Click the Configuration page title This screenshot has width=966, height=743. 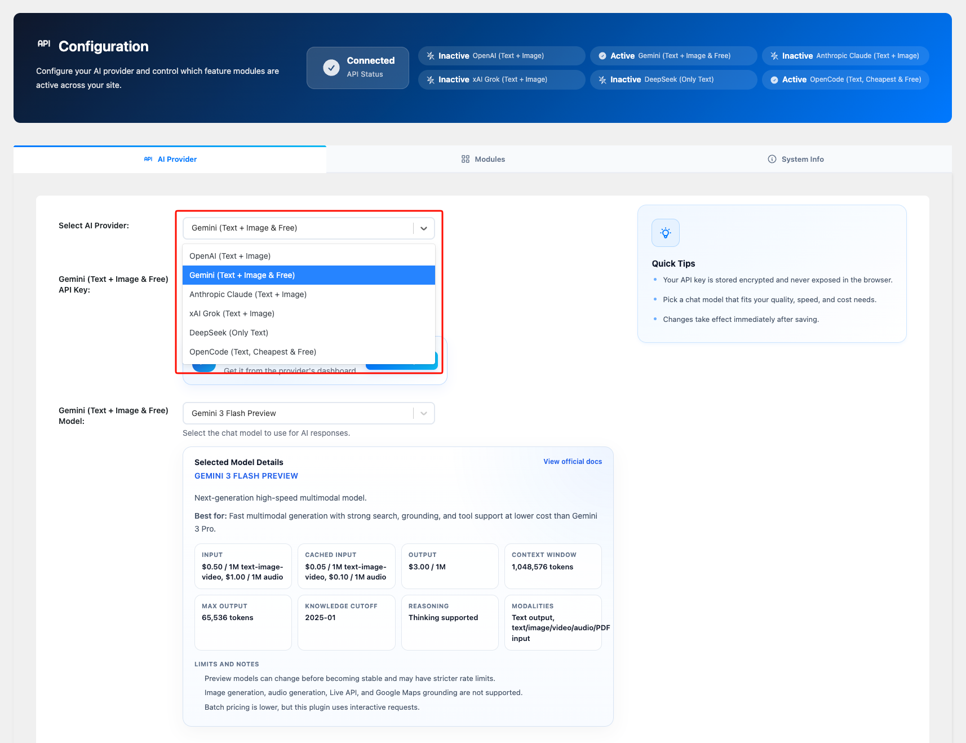(104, 46)
